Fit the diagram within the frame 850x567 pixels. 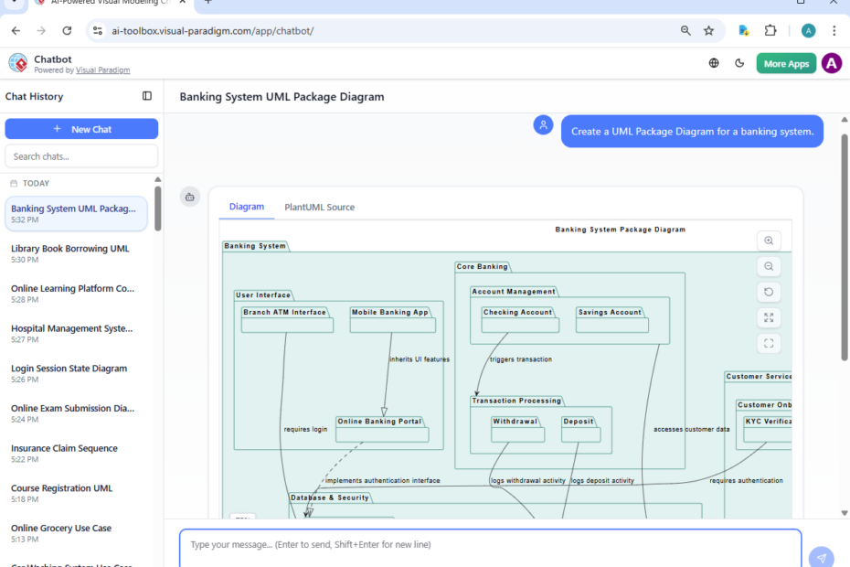pos(769,342)
